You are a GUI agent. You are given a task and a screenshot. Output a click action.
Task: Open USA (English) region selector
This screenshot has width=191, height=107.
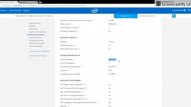point(177,10)
